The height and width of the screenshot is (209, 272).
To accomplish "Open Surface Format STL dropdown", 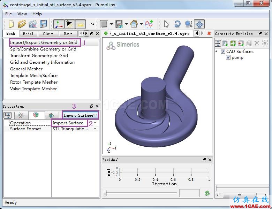I will 95,129.
